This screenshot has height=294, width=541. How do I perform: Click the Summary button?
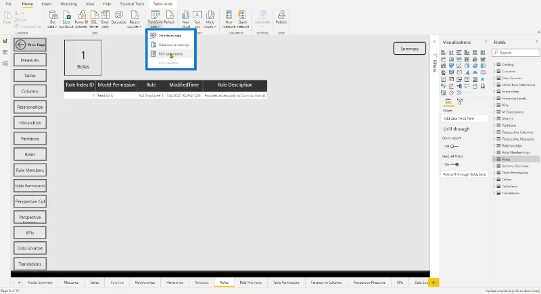point(410,49)
